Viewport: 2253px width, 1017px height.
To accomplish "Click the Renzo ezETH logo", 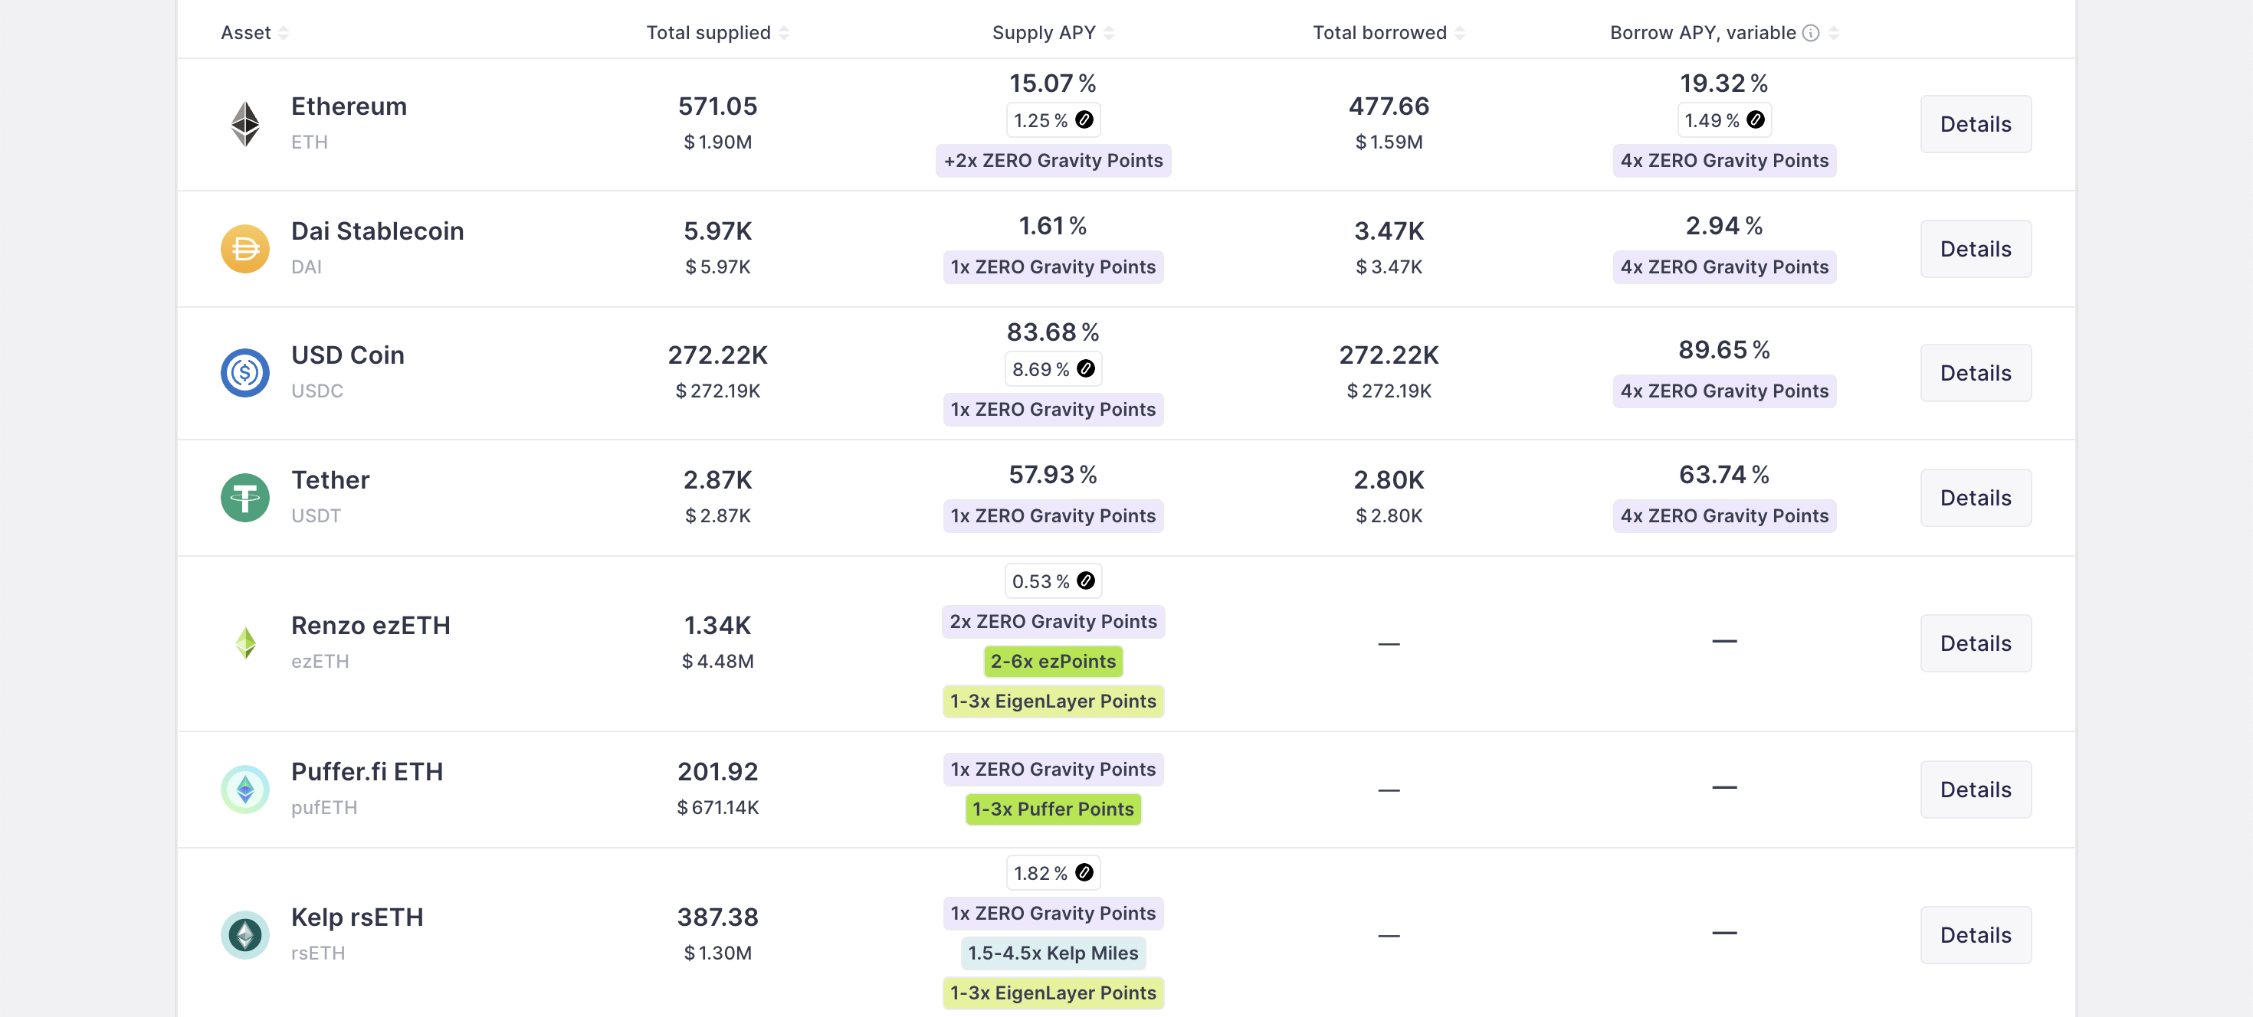I will click(x=246, y=643).
